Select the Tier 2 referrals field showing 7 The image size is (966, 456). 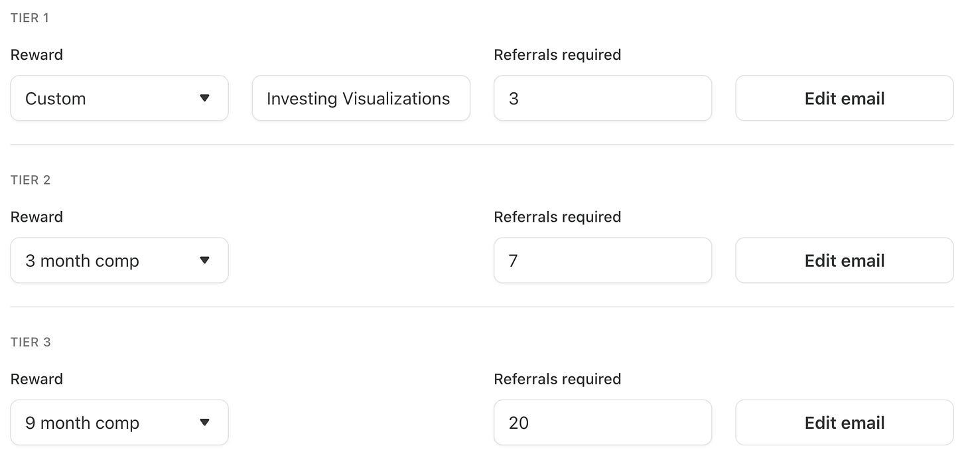[x=602, y=260]
